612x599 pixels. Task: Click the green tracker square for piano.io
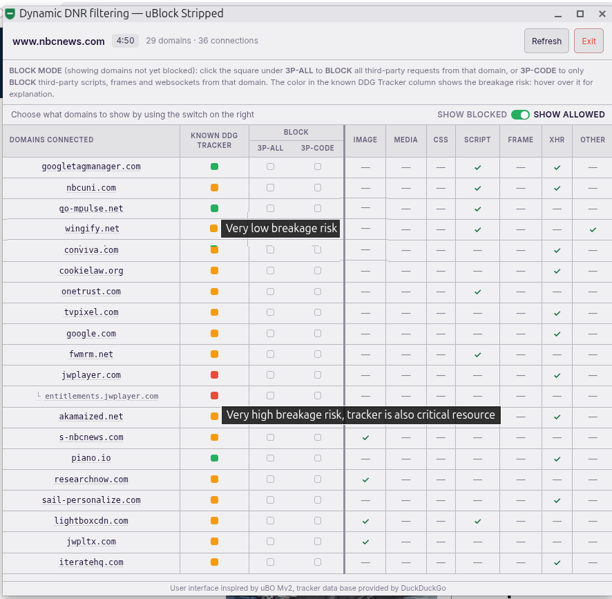(214, 458)
